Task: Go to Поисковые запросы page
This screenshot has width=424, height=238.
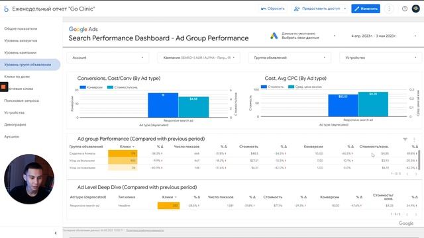Action: [x=22, y=100]
